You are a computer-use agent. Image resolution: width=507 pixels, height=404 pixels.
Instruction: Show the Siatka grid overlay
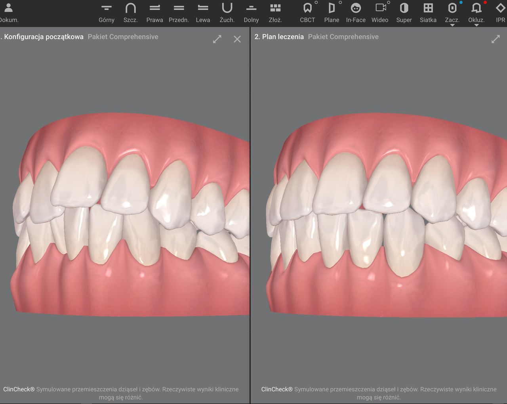tap(428, 12)
